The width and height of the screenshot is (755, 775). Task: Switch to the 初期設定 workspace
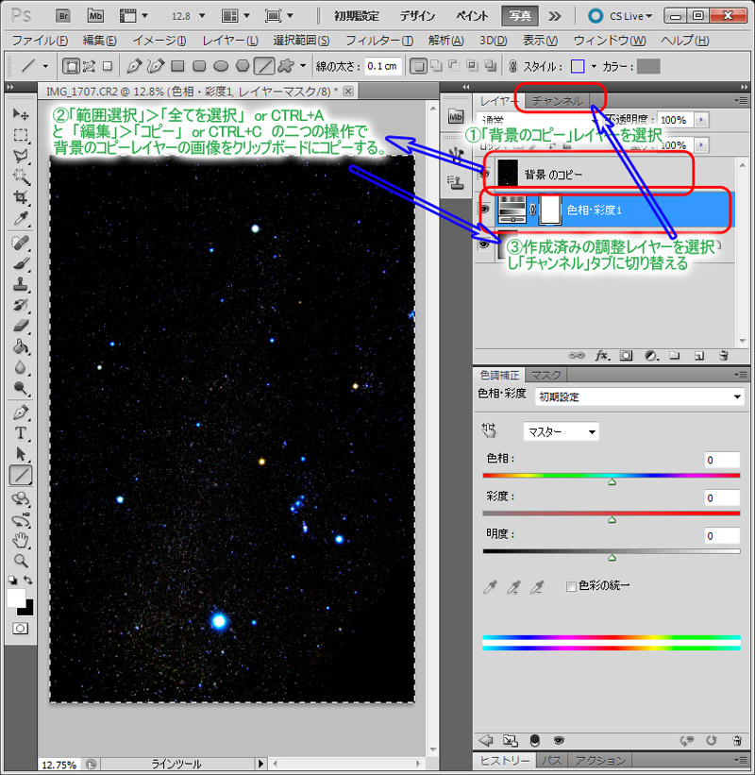coord(356,16)
